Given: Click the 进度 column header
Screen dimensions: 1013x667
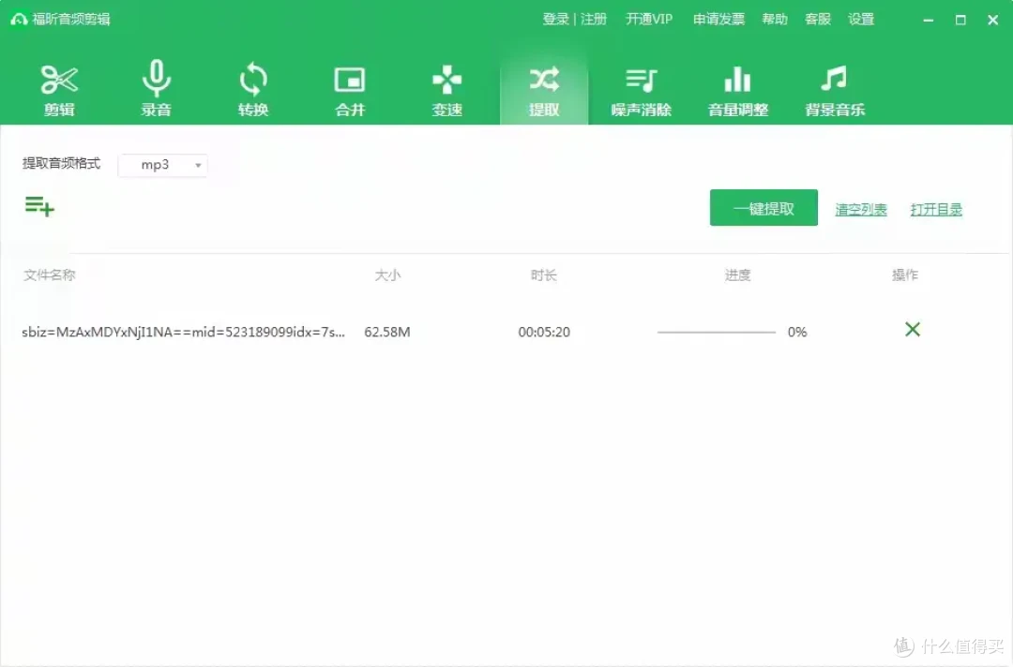Looking at the screenshot, I should pos(738,275).
